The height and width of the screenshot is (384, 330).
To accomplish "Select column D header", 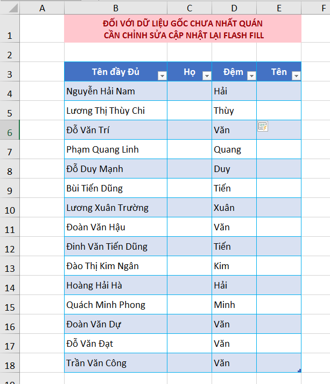I will pos(234,8).
